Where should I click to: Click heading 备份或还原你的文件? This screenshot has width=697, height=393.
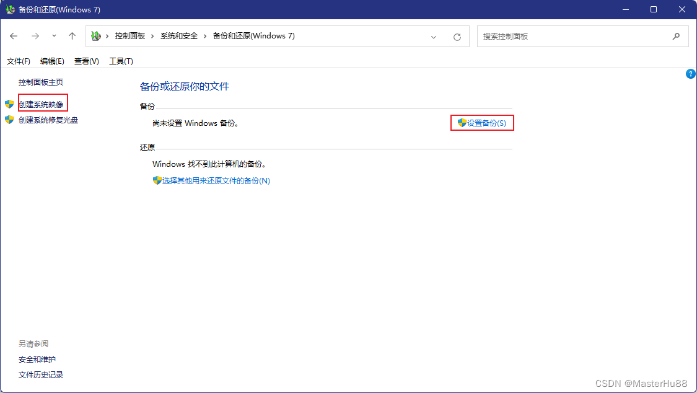point(185,86)
